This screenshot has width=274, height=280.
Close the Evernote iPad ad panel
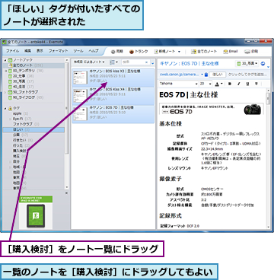pyautogui.click(x=67, y=193)
